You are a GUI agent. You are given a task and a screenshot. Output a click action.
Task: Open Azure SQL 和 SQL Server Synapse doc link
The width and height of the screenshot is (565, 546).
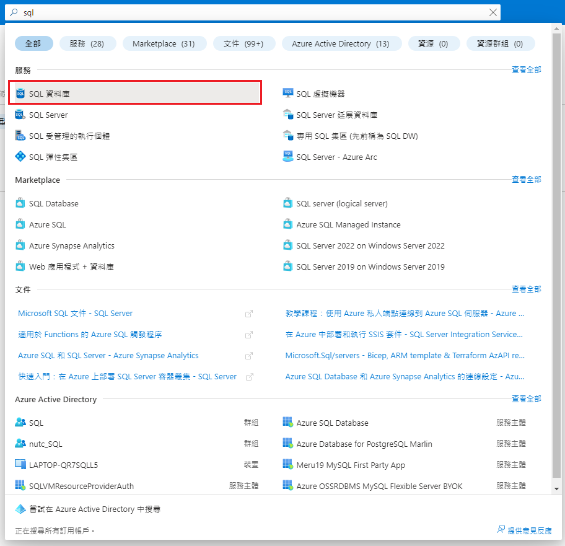[x=108, y=355]
